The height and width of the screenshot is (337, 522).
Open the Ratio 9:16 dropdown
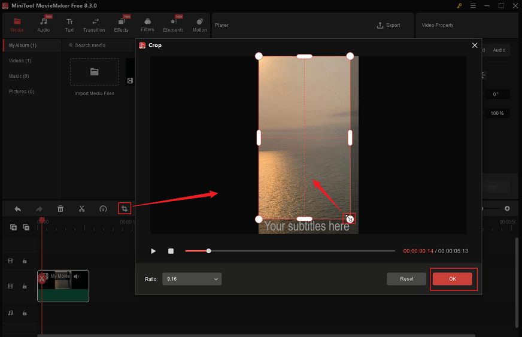click(x=192, y=279)
